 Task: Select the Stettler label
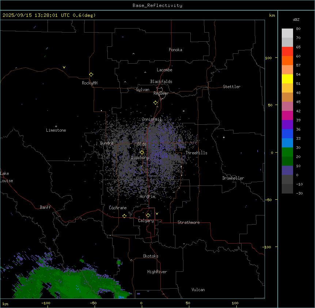[x=232, y=87]
